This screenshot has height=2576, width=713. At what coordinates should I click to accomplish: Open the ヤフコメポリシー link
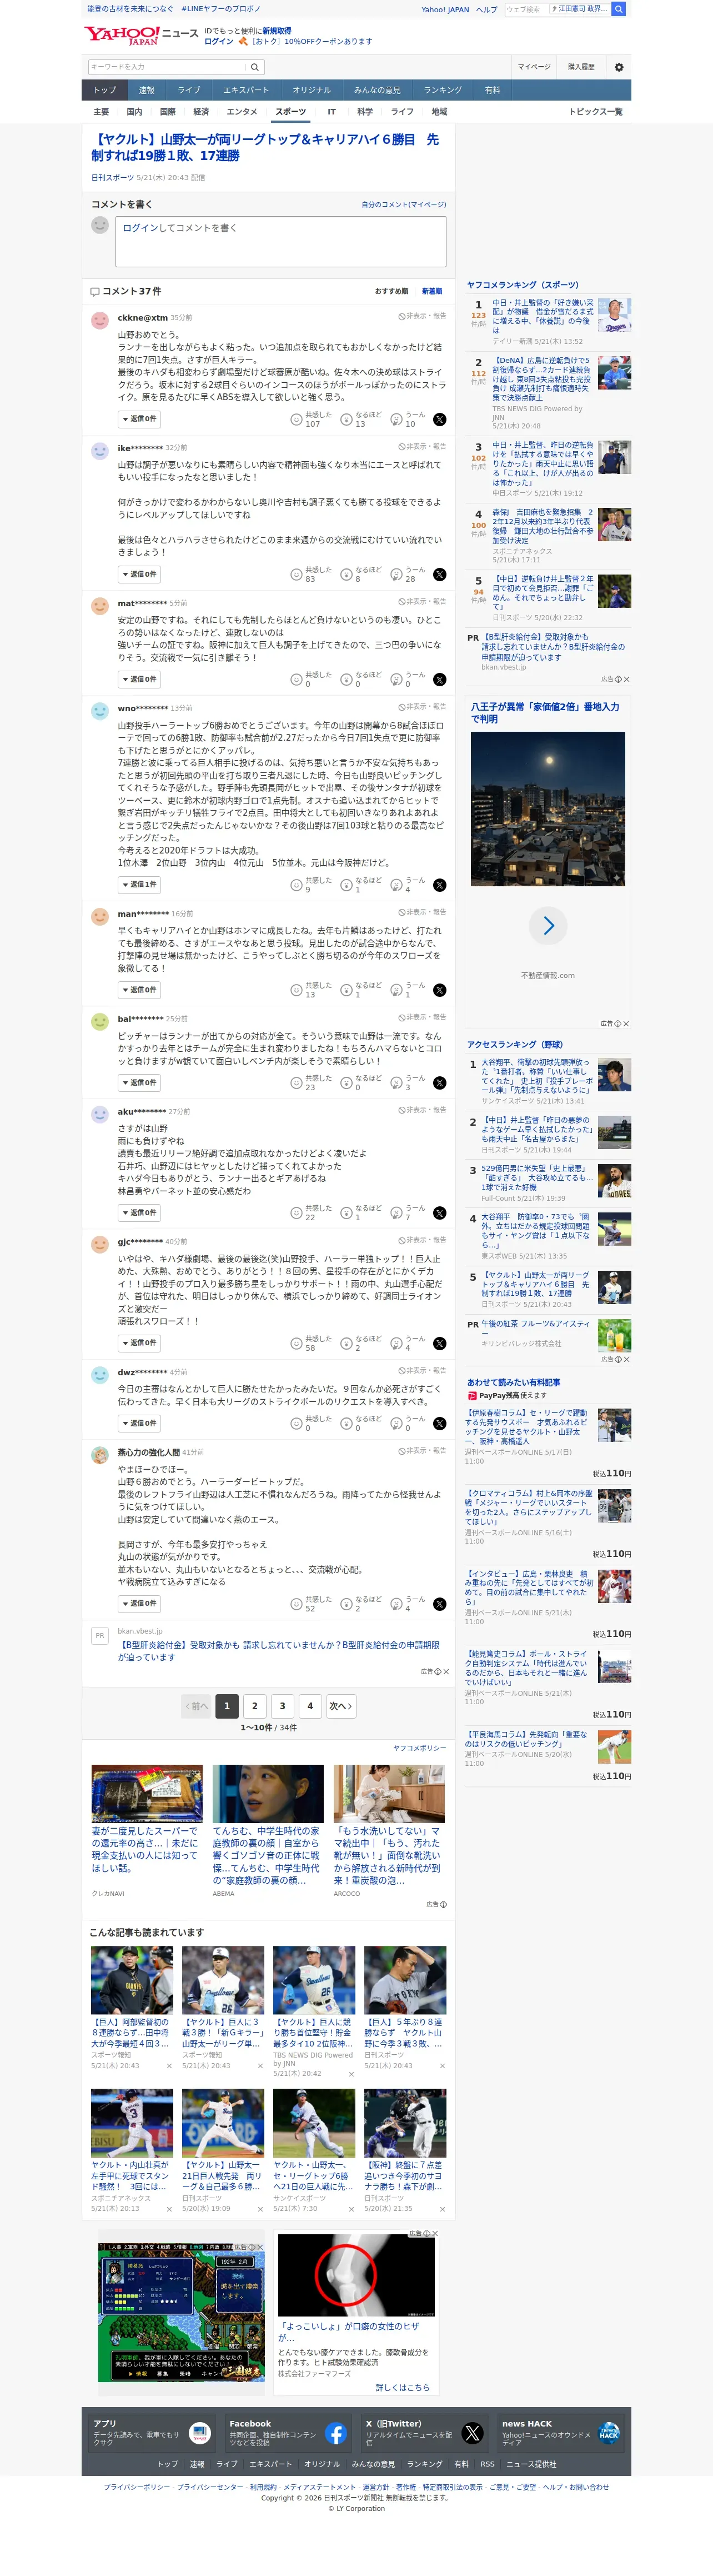coord(420,1748)
